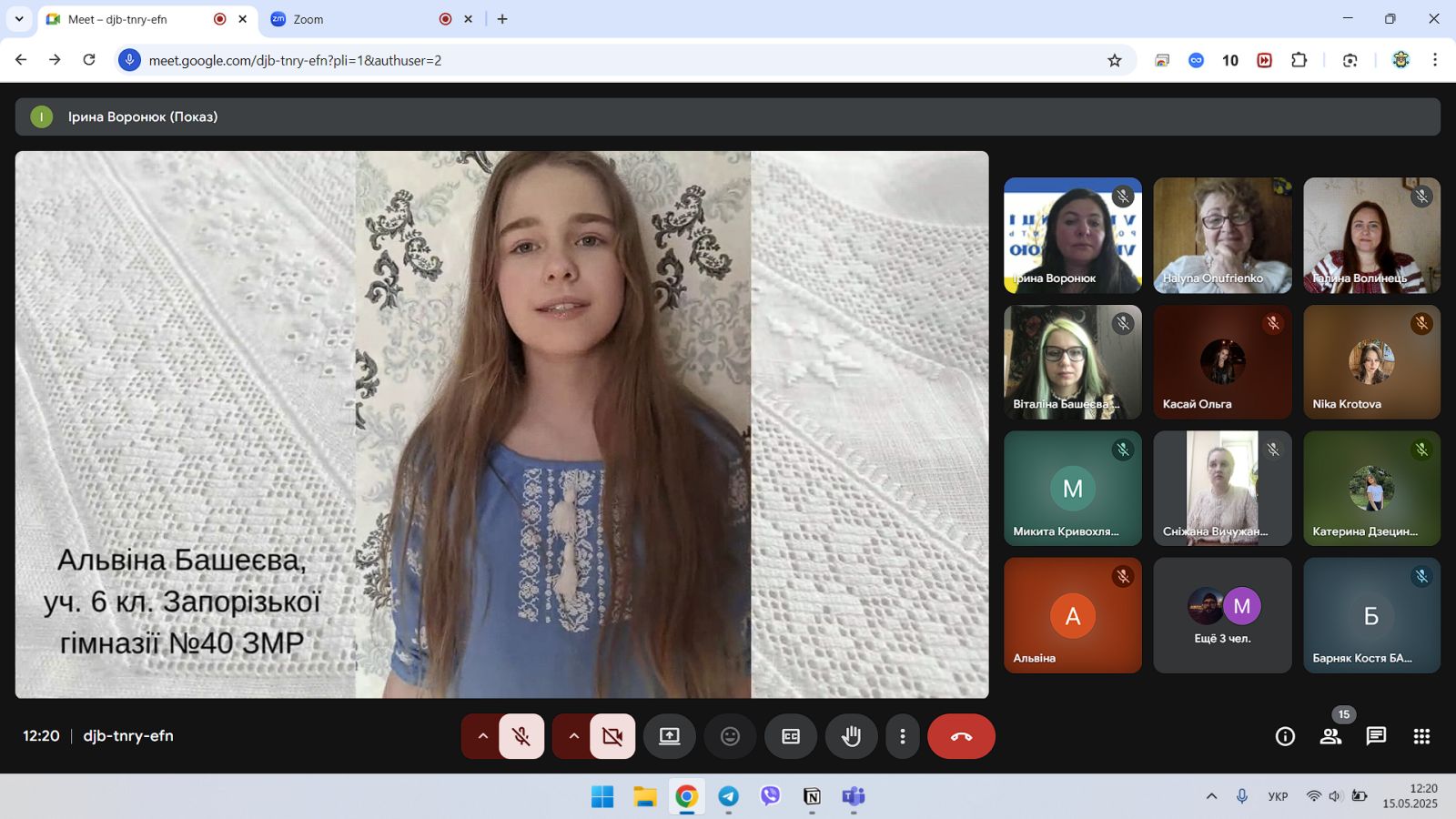Screen dimensions: 1456x819
Task: Expand audio settings arrow beside microphone
Action: point(482,736)
